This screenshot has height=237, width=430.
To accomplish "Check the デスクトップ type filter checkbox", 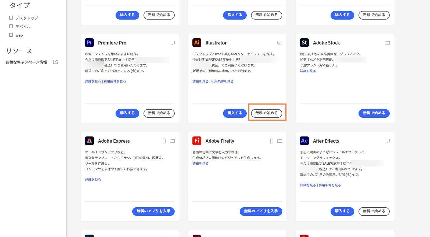I will (11, 18).
